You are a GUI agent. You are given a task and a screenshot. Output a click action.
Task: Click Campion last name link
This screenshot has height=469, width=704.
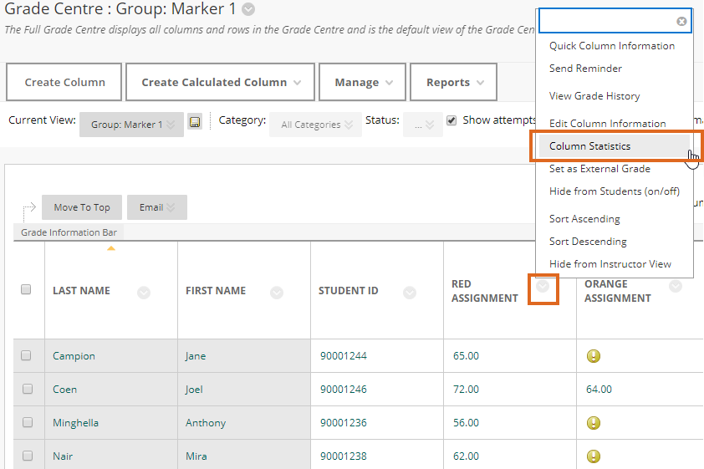74,356
